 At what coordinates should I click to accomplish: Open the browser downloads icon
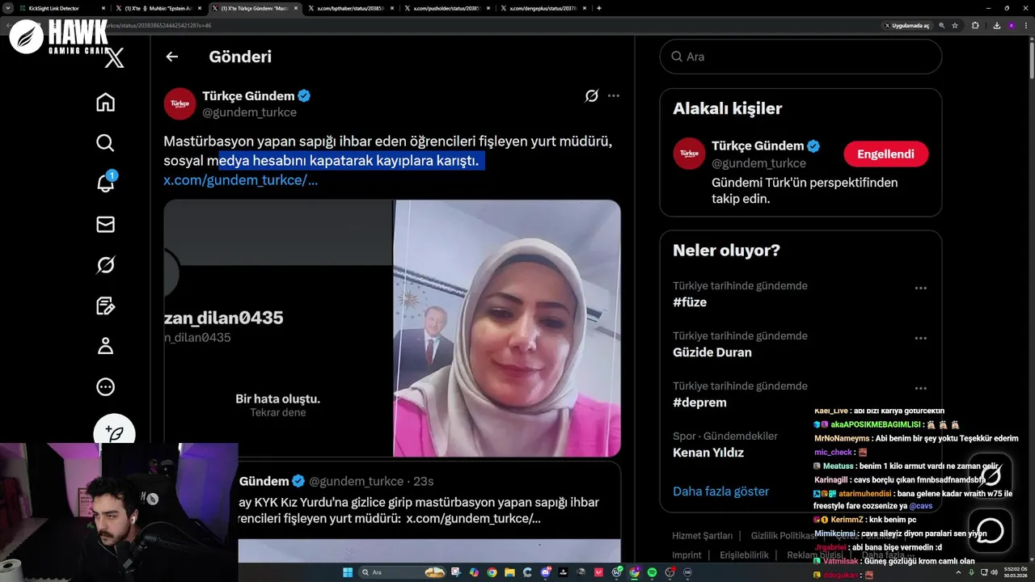(x=996, y=26)
